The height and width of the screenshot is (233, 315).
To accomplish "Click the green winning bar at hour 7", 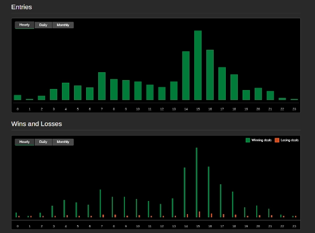I will (100, 203).
